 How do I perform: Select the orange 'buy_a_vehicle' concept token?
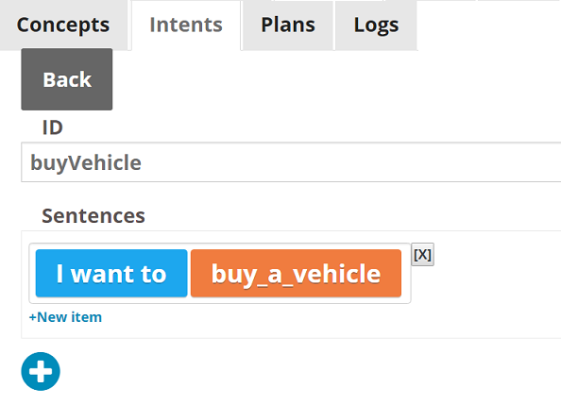click(296, 274)
